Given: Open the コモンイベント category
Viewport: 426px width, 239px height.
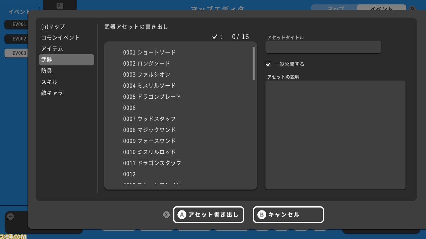Looking at the screenshot, I should click(x=60, y=38).
